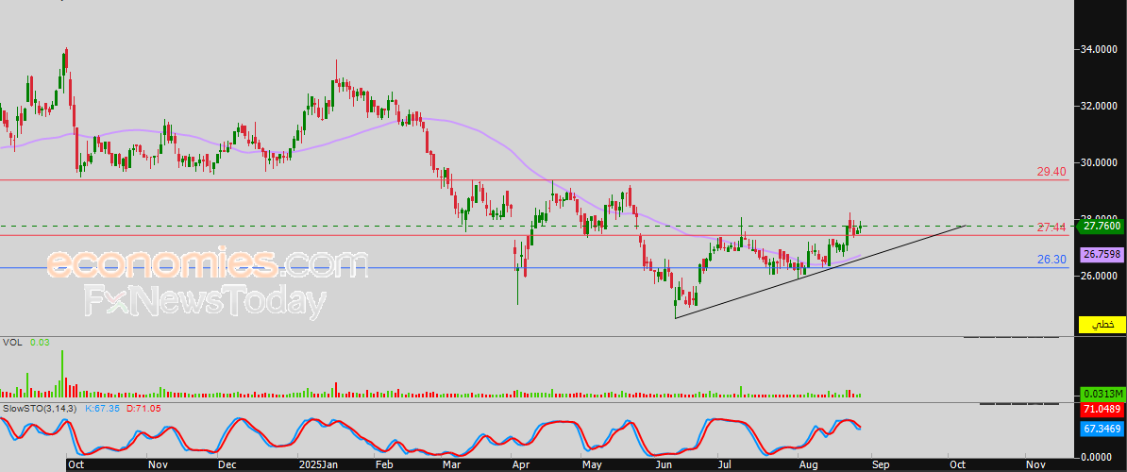Click the 2025Jan label on the time axis
Viewport: 1127px width, 472px height.
[317, 464]
